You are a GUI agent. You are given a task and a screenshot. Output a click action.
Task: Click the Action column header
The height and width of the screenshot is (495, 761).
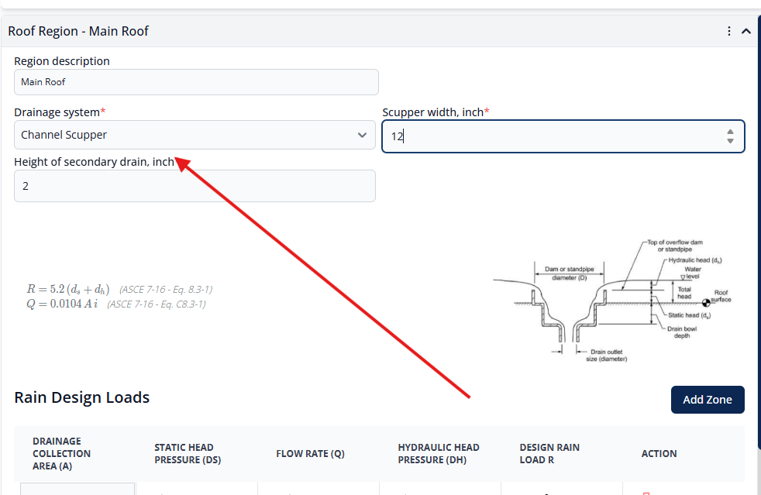click(659, 454)
